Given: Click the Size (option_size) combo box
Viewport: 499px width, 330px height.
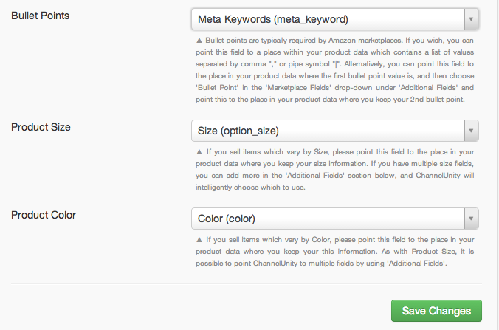Looking at the screenshot, I should point(335,131).
